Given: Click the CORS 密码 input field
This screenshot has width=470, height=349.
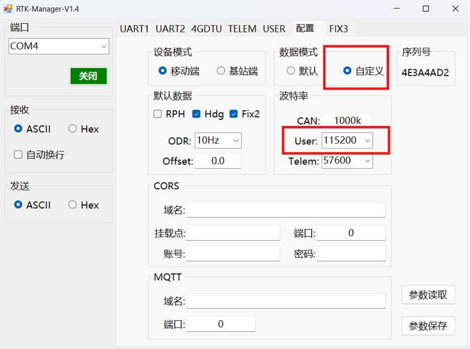Looking at the screenshot, I should click(351, 254).
